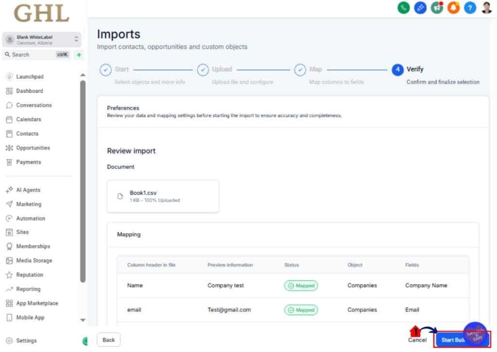Open Opportunities in the sidebar
The width and height of the screenshot is (497, 352).
(x=33, y=148)
